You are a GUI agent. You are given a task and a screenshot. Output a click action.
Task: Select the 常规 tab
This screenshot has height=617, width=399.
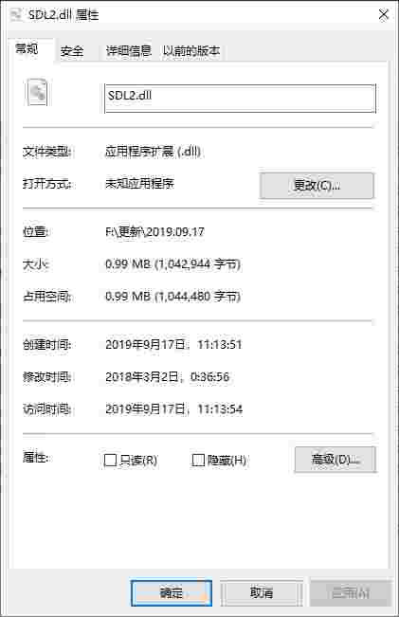tap(27, 48)
